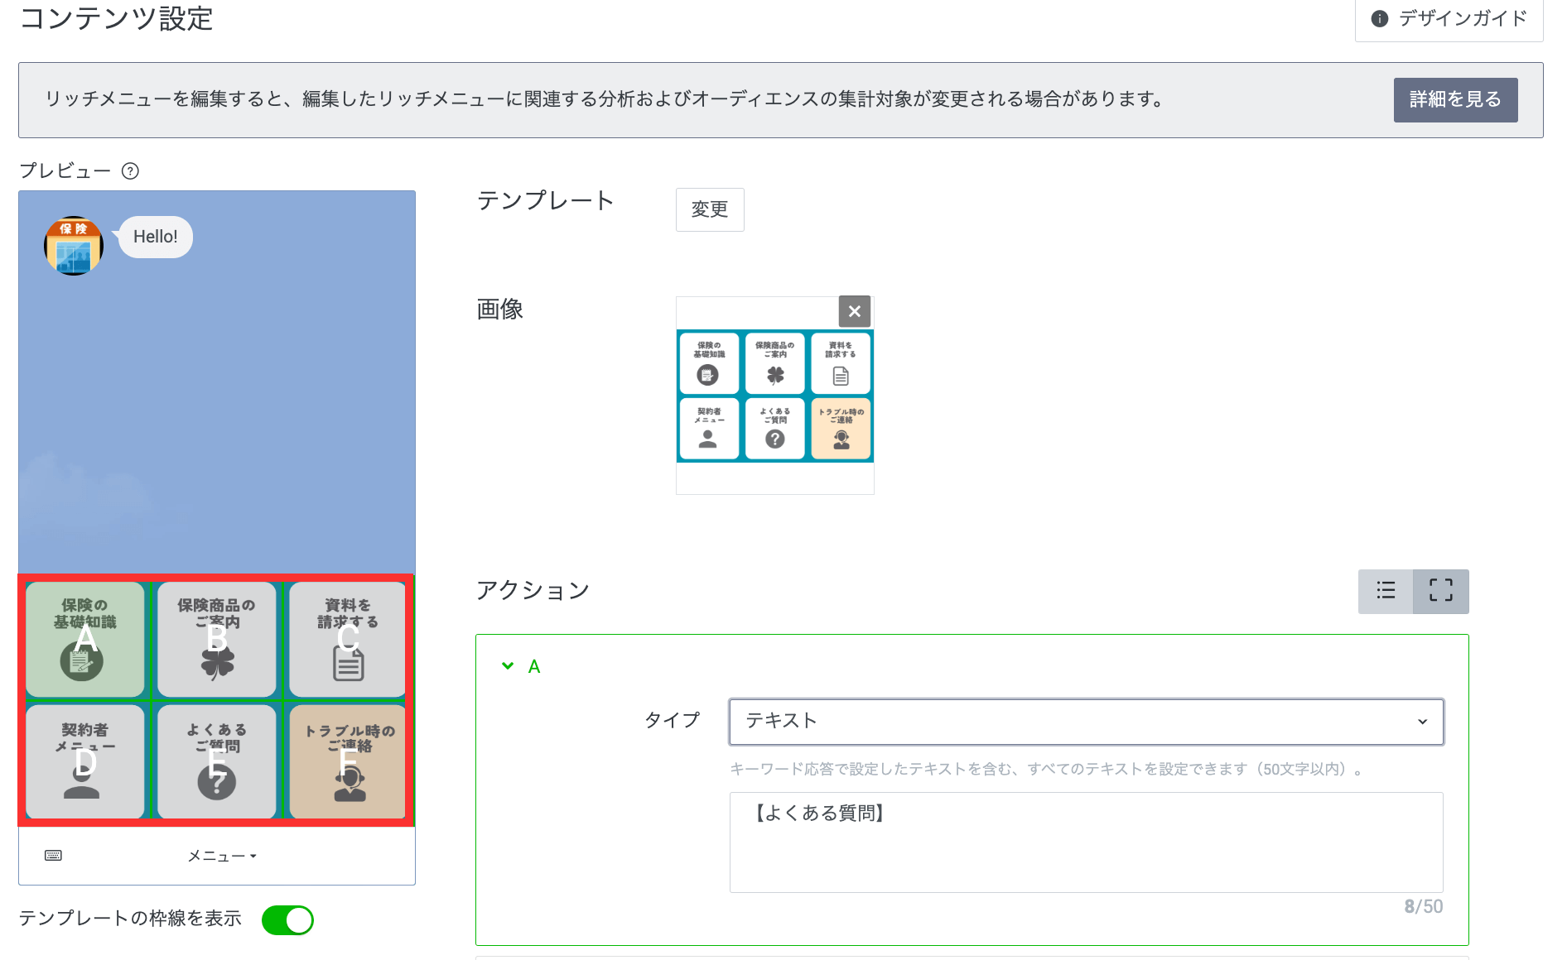1567x960 pixels.
Task: Open the menu dropdown in preview bar
Action: (x=222, y=856)
